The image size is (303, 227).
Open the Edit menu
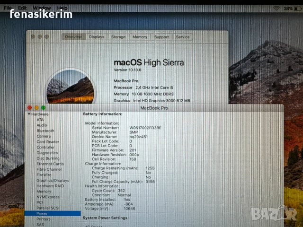click(x=22, y=8)
